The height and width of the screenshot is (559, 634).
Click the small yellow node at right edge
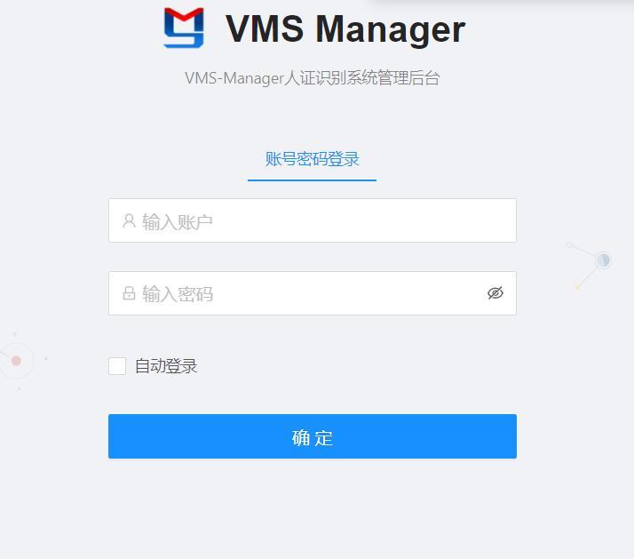tap(577, 287)
